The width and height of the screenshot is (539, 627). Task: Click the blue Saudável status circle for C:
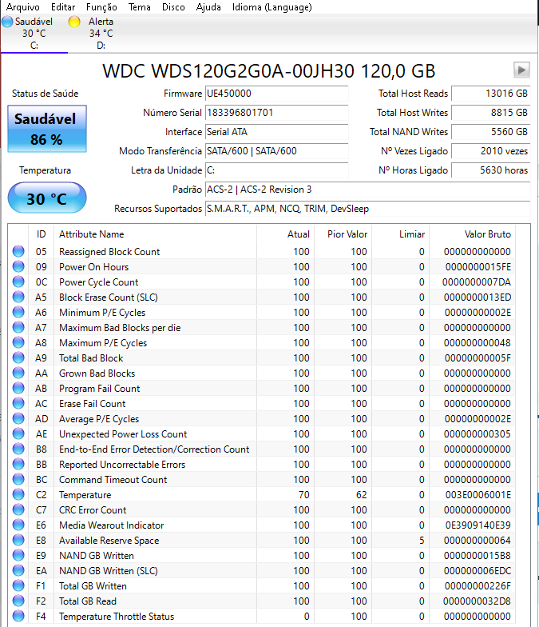click(7, 22)
